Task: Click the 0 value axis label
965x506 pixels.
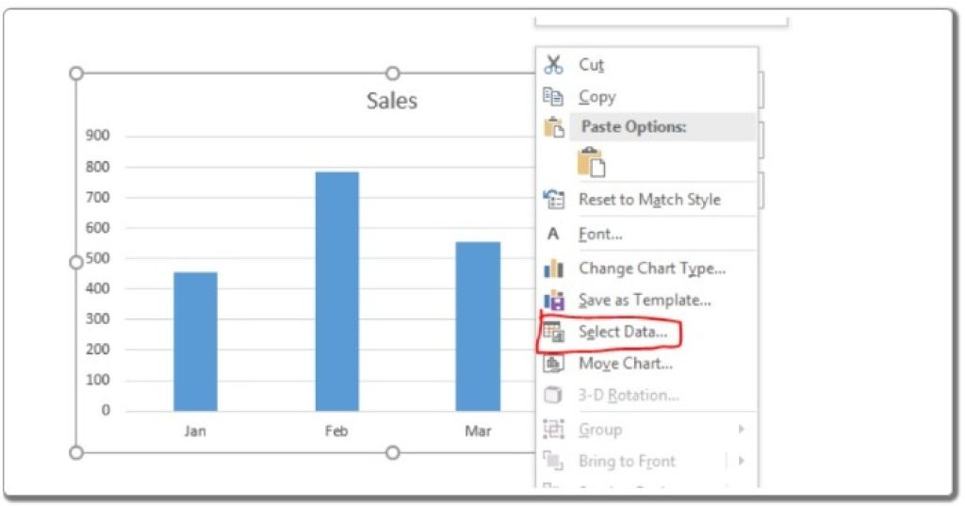Action: point(106,410)
